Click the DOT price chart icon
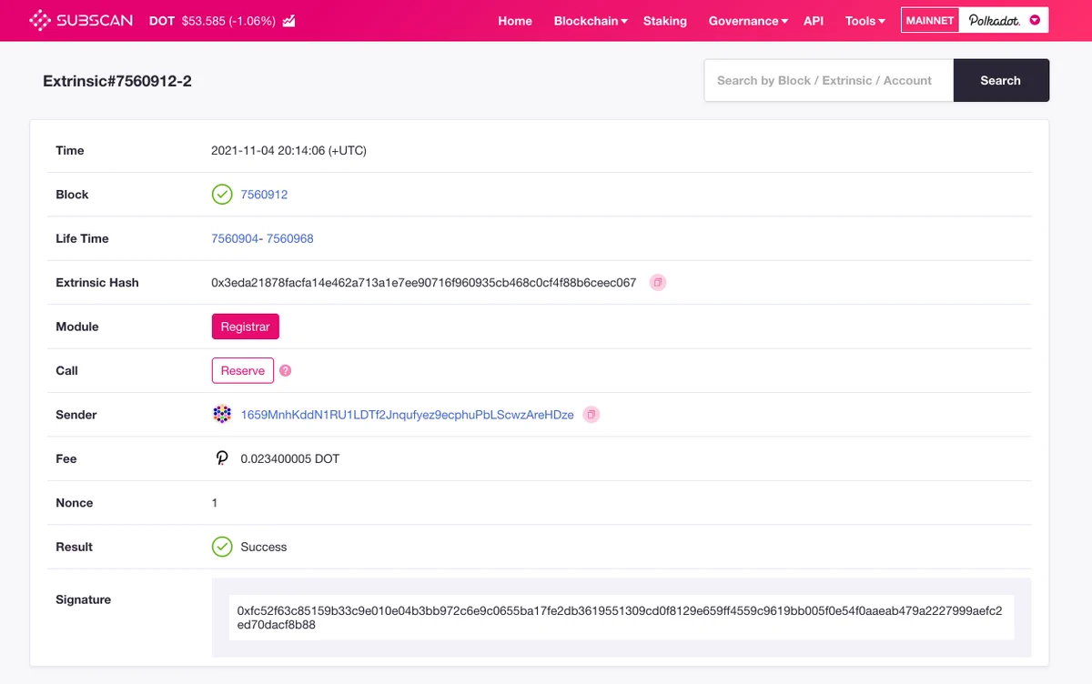 click(x=288, y=21)
